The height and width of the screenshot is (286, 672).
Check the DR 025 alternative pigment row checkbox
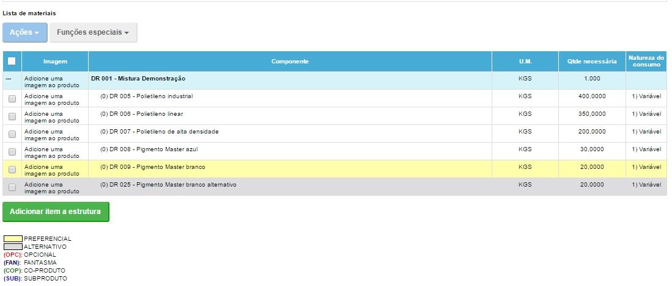tap(12, 187)
